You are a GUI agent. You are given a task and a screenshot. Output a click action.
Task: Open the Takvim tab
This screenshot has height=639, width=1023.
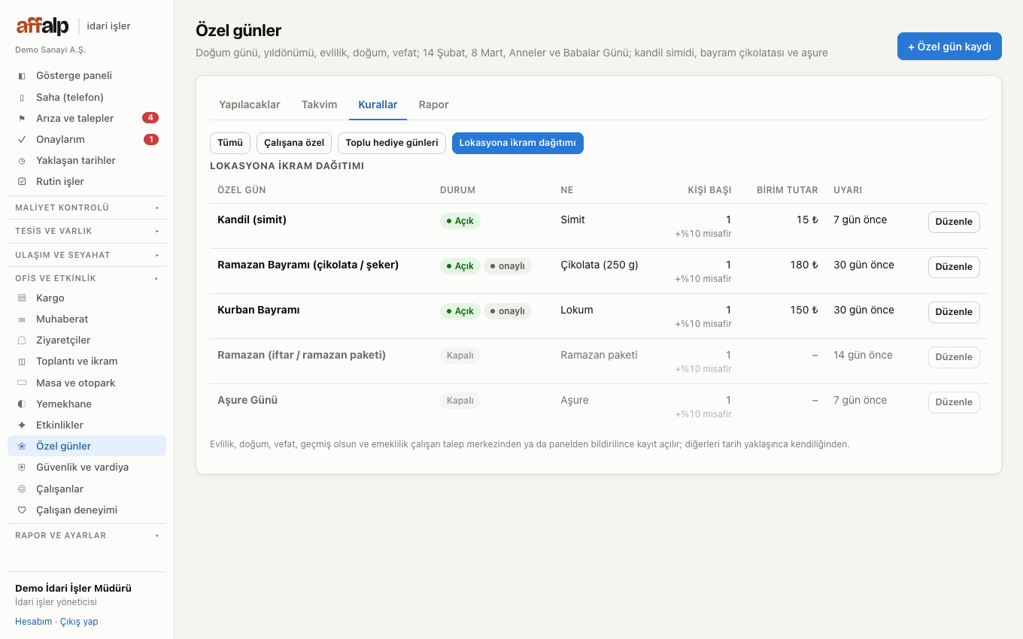tap(320, 104)
